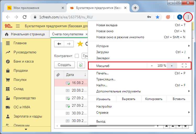Open Новое окно в режиме инкогнито
Screen dimensions: 196x134
point(140,37)
